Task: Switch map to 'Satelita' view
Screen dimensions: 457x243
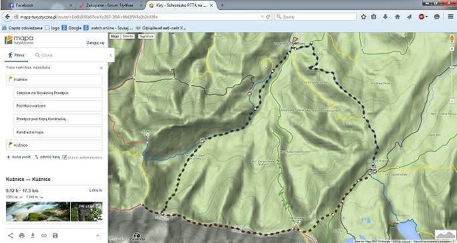Action: point(128,36)
